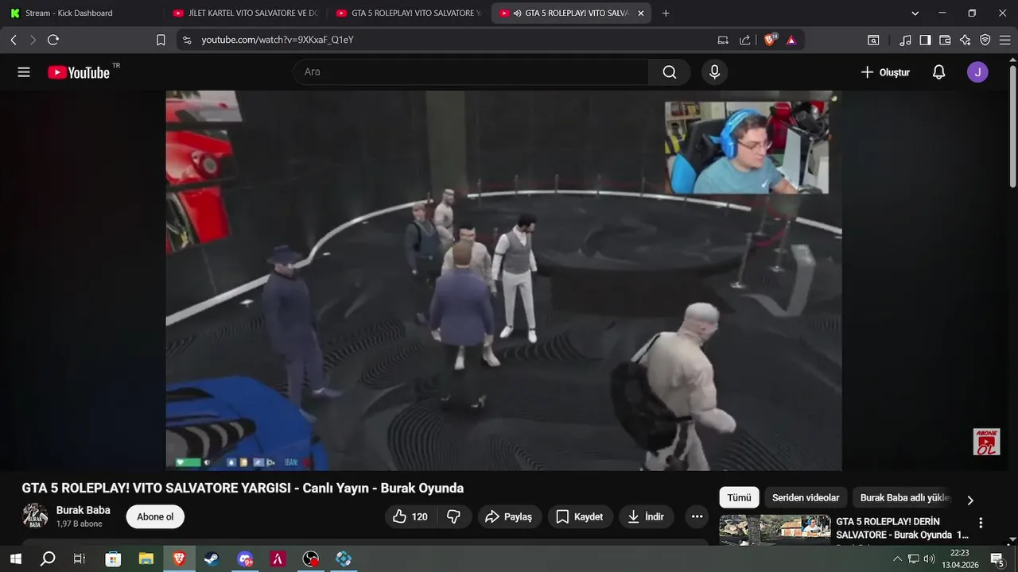Open the Windows Start menu
Image resolution: width=1018 pixels, height=572 pixels.
pyautogui.click(x=15, y=559)
